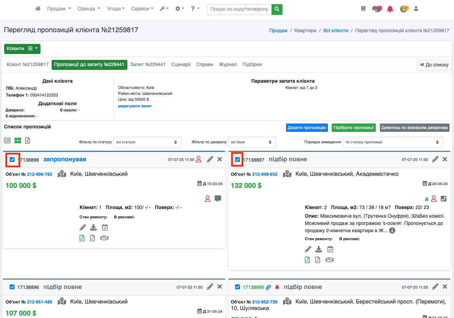The height and width of the screenshot is (318, 454).
Task: Click the home icon in navbar
Action: [38, 9]
